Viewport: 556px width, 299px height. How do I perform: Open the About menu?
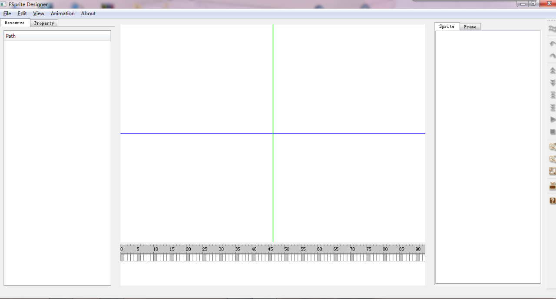[88, 13]
